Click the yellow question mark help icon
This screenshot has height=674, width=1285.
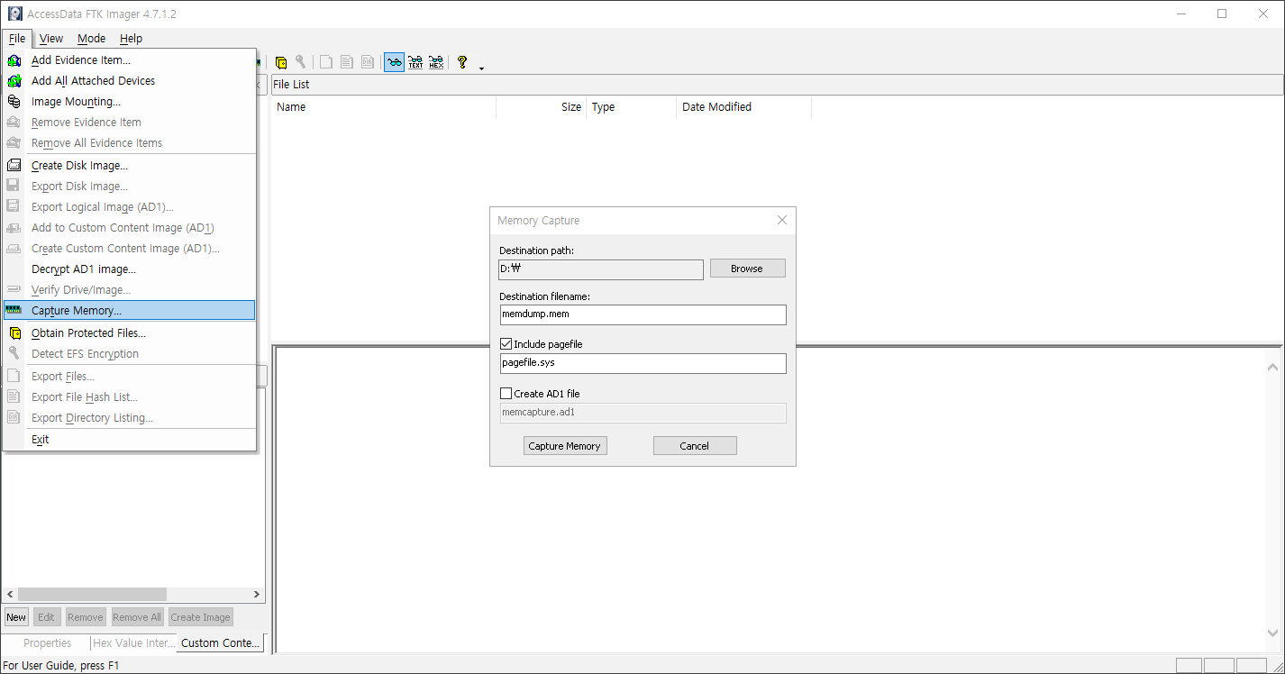tap(462, 62)
